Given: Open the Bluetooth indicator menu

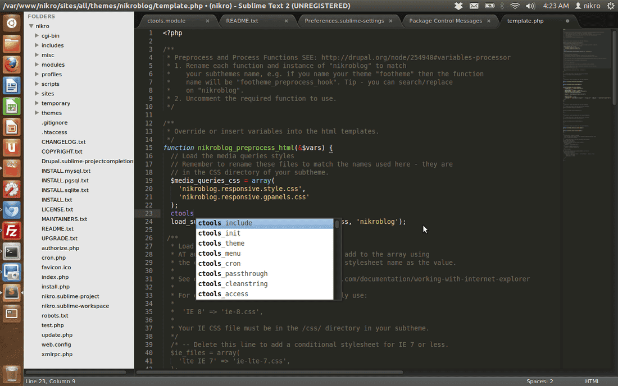Looking at the screenshot, I should click(x=502, y=6).
